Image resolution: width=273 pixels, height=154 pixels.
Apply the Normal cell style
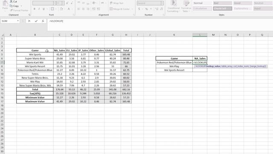pos(202,3)
